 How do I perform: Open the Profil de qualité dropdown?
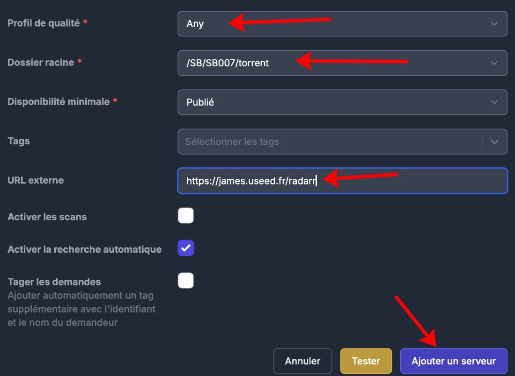coord(342,24)
